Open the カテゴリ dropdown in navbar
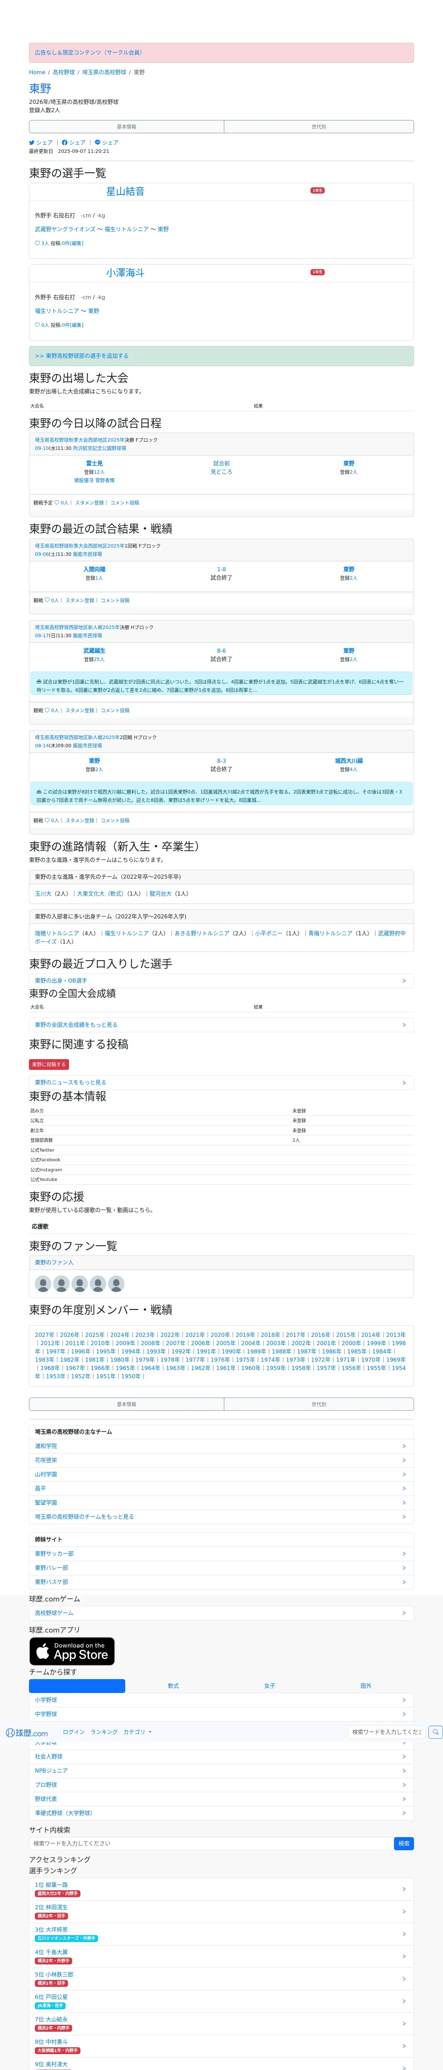 [137, 1732]
